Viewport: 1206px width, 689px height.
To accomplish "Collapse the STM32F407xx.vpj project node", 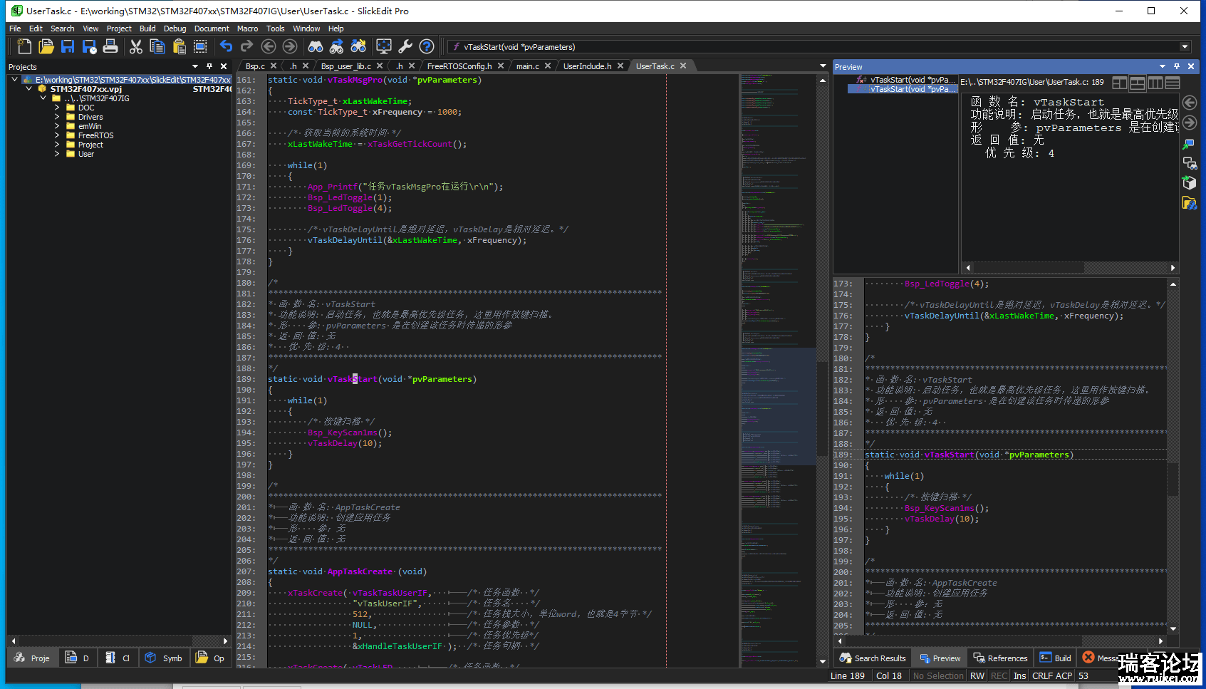I will click(x=28, y=89).
